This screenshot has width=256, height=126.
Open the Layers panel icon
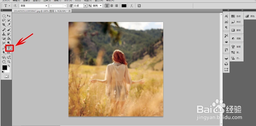pyautogui.click(x=226, y=58)
